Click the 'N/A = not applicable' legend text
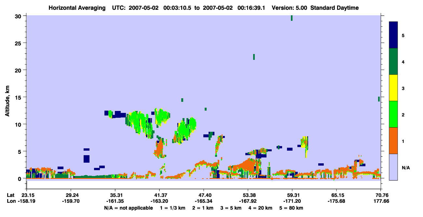 [x=128, y=208]
